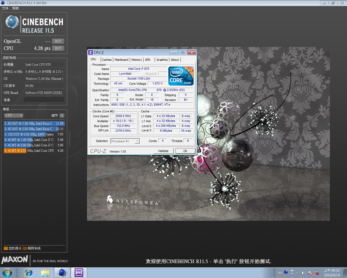This screenshot has height=278, width=347.
Task: Select the Cinebench taskbar icon
Action: click(62, 273)
